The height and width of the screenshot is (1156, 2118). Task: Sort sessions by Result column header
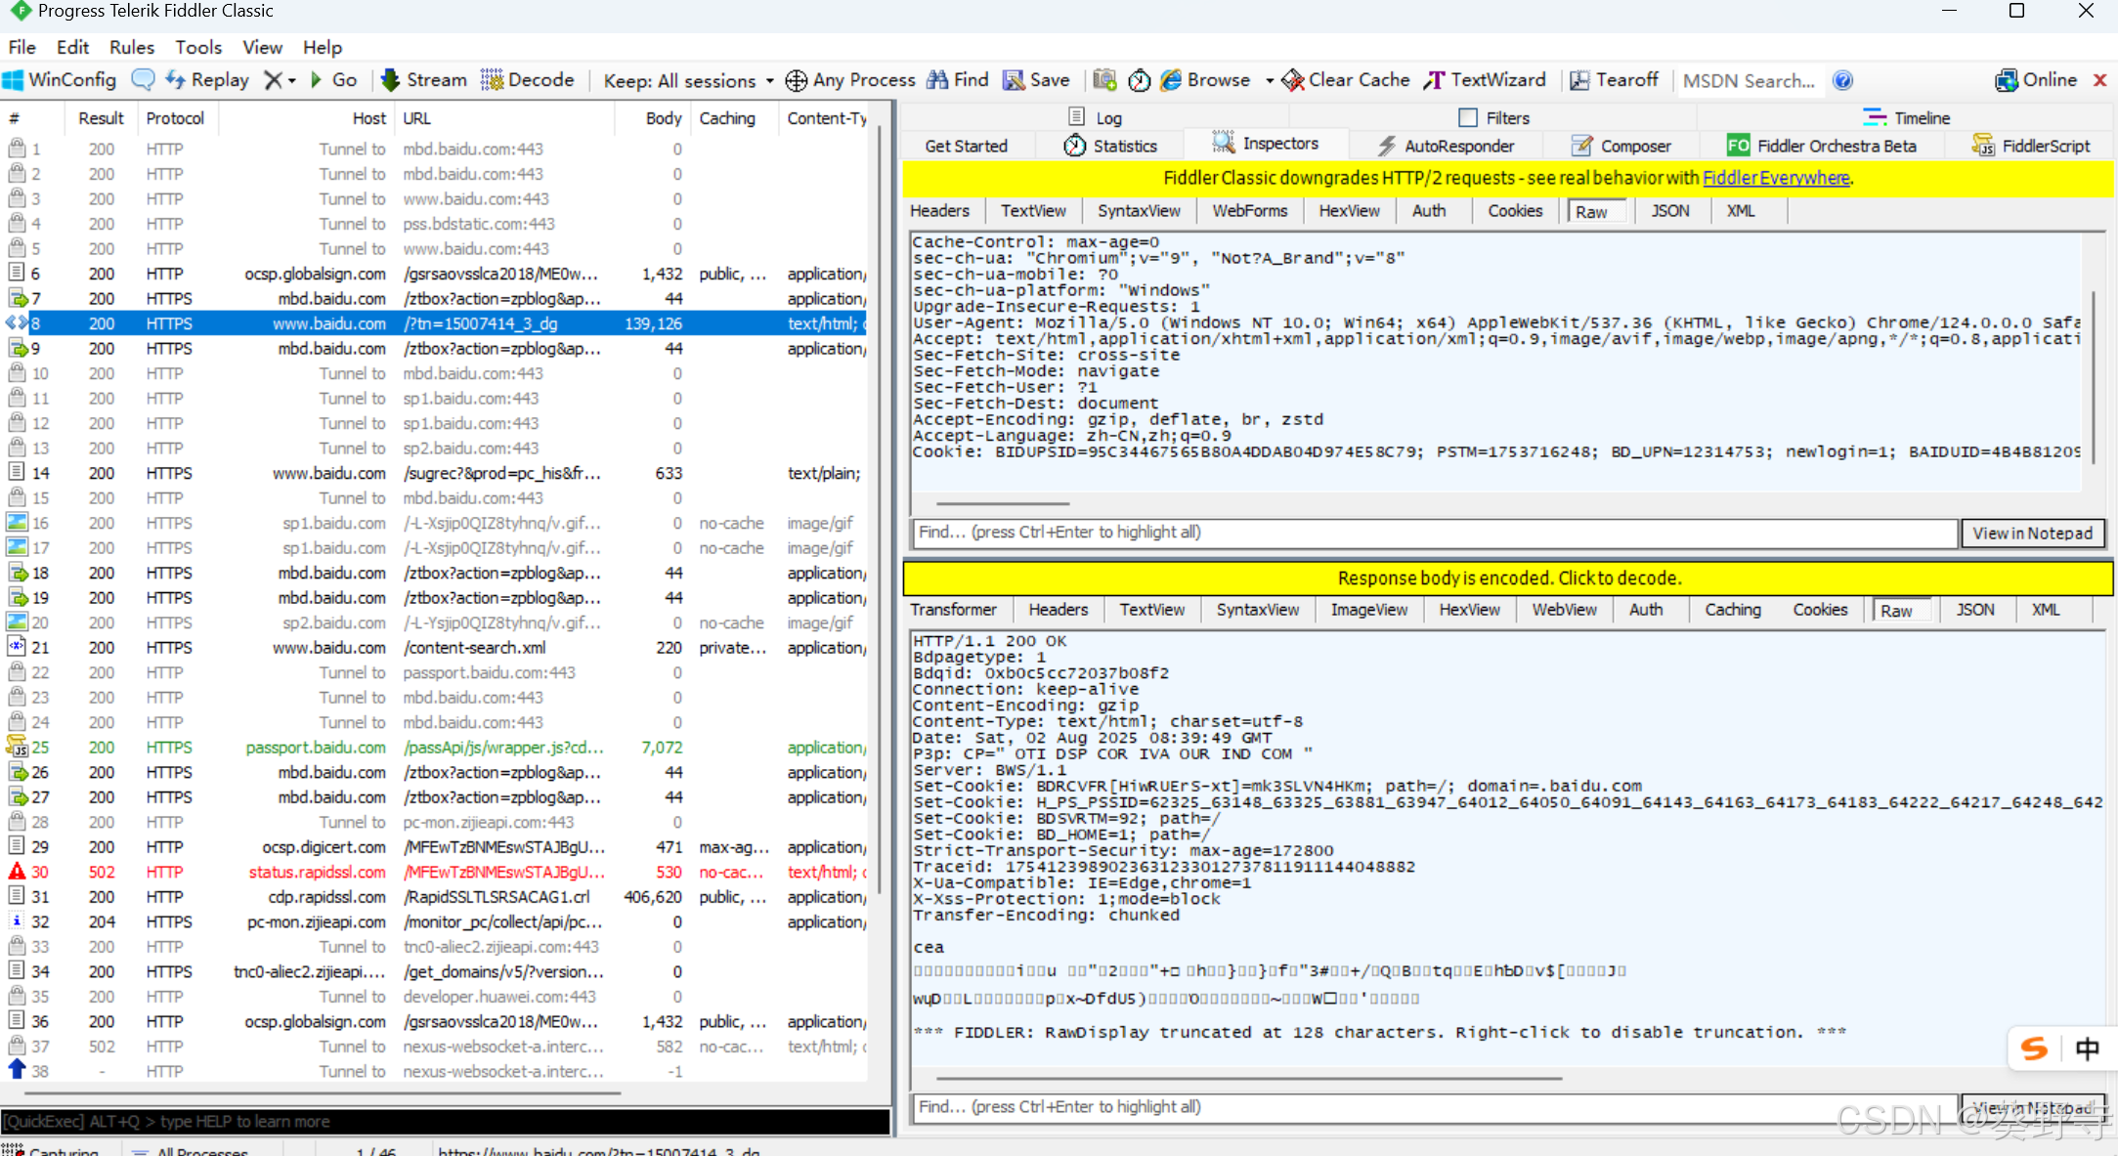pos(101,118)
